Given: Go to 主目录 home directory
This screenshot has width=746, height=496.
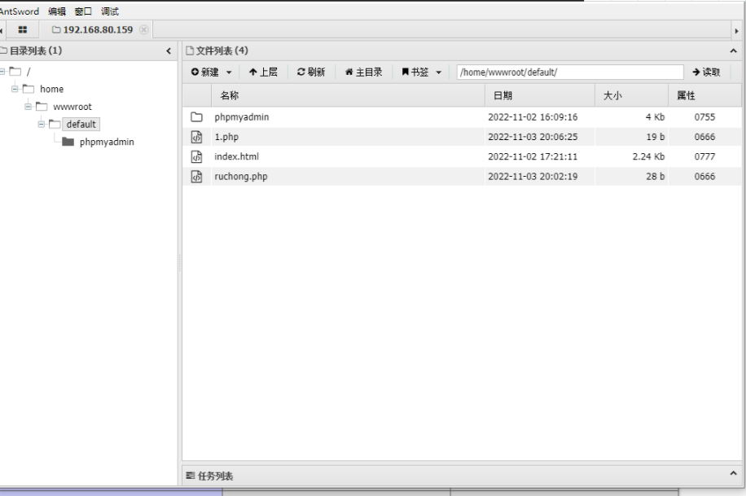Looking at the screenshot, I should pyautogui.click(x=364, y=72).
